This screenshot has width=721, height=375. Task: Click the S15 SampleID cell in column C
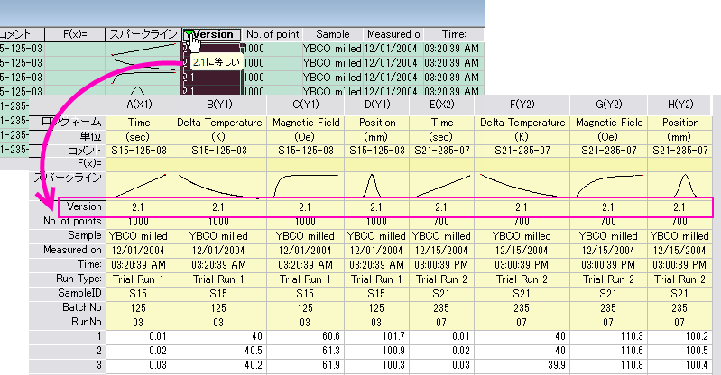[305, 293]
